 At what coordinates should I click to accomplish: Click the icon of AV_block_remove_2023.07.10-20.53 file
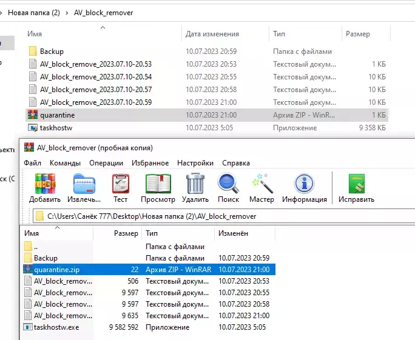point(33,64)
